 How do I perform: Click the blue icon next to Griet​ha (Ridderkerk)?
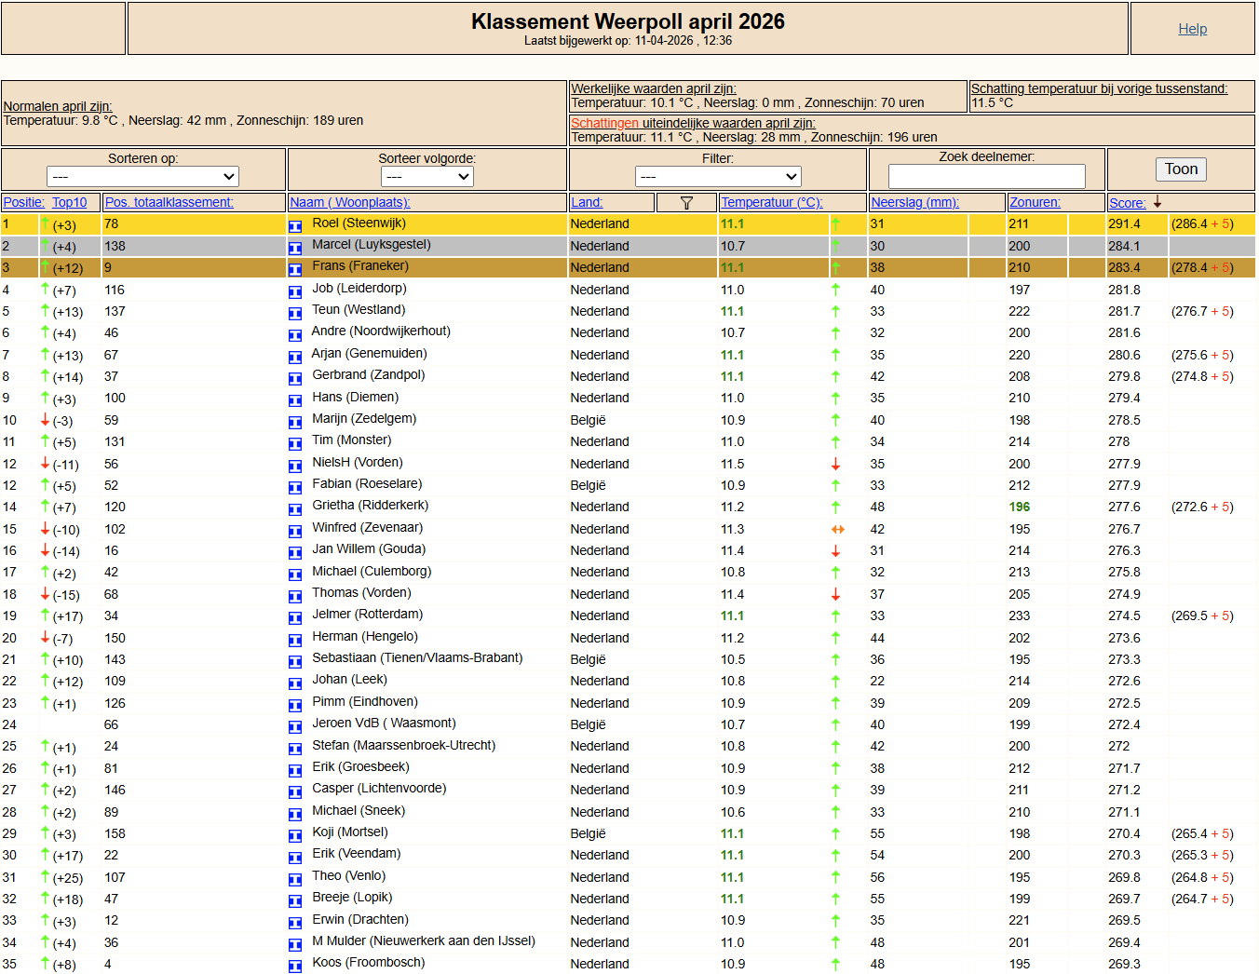(x=295, y=508)
